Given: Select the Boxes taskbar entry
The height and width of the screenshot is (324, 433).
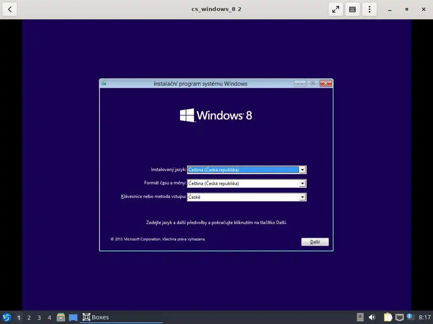Looking at the screenshot, I should point(121,317).
